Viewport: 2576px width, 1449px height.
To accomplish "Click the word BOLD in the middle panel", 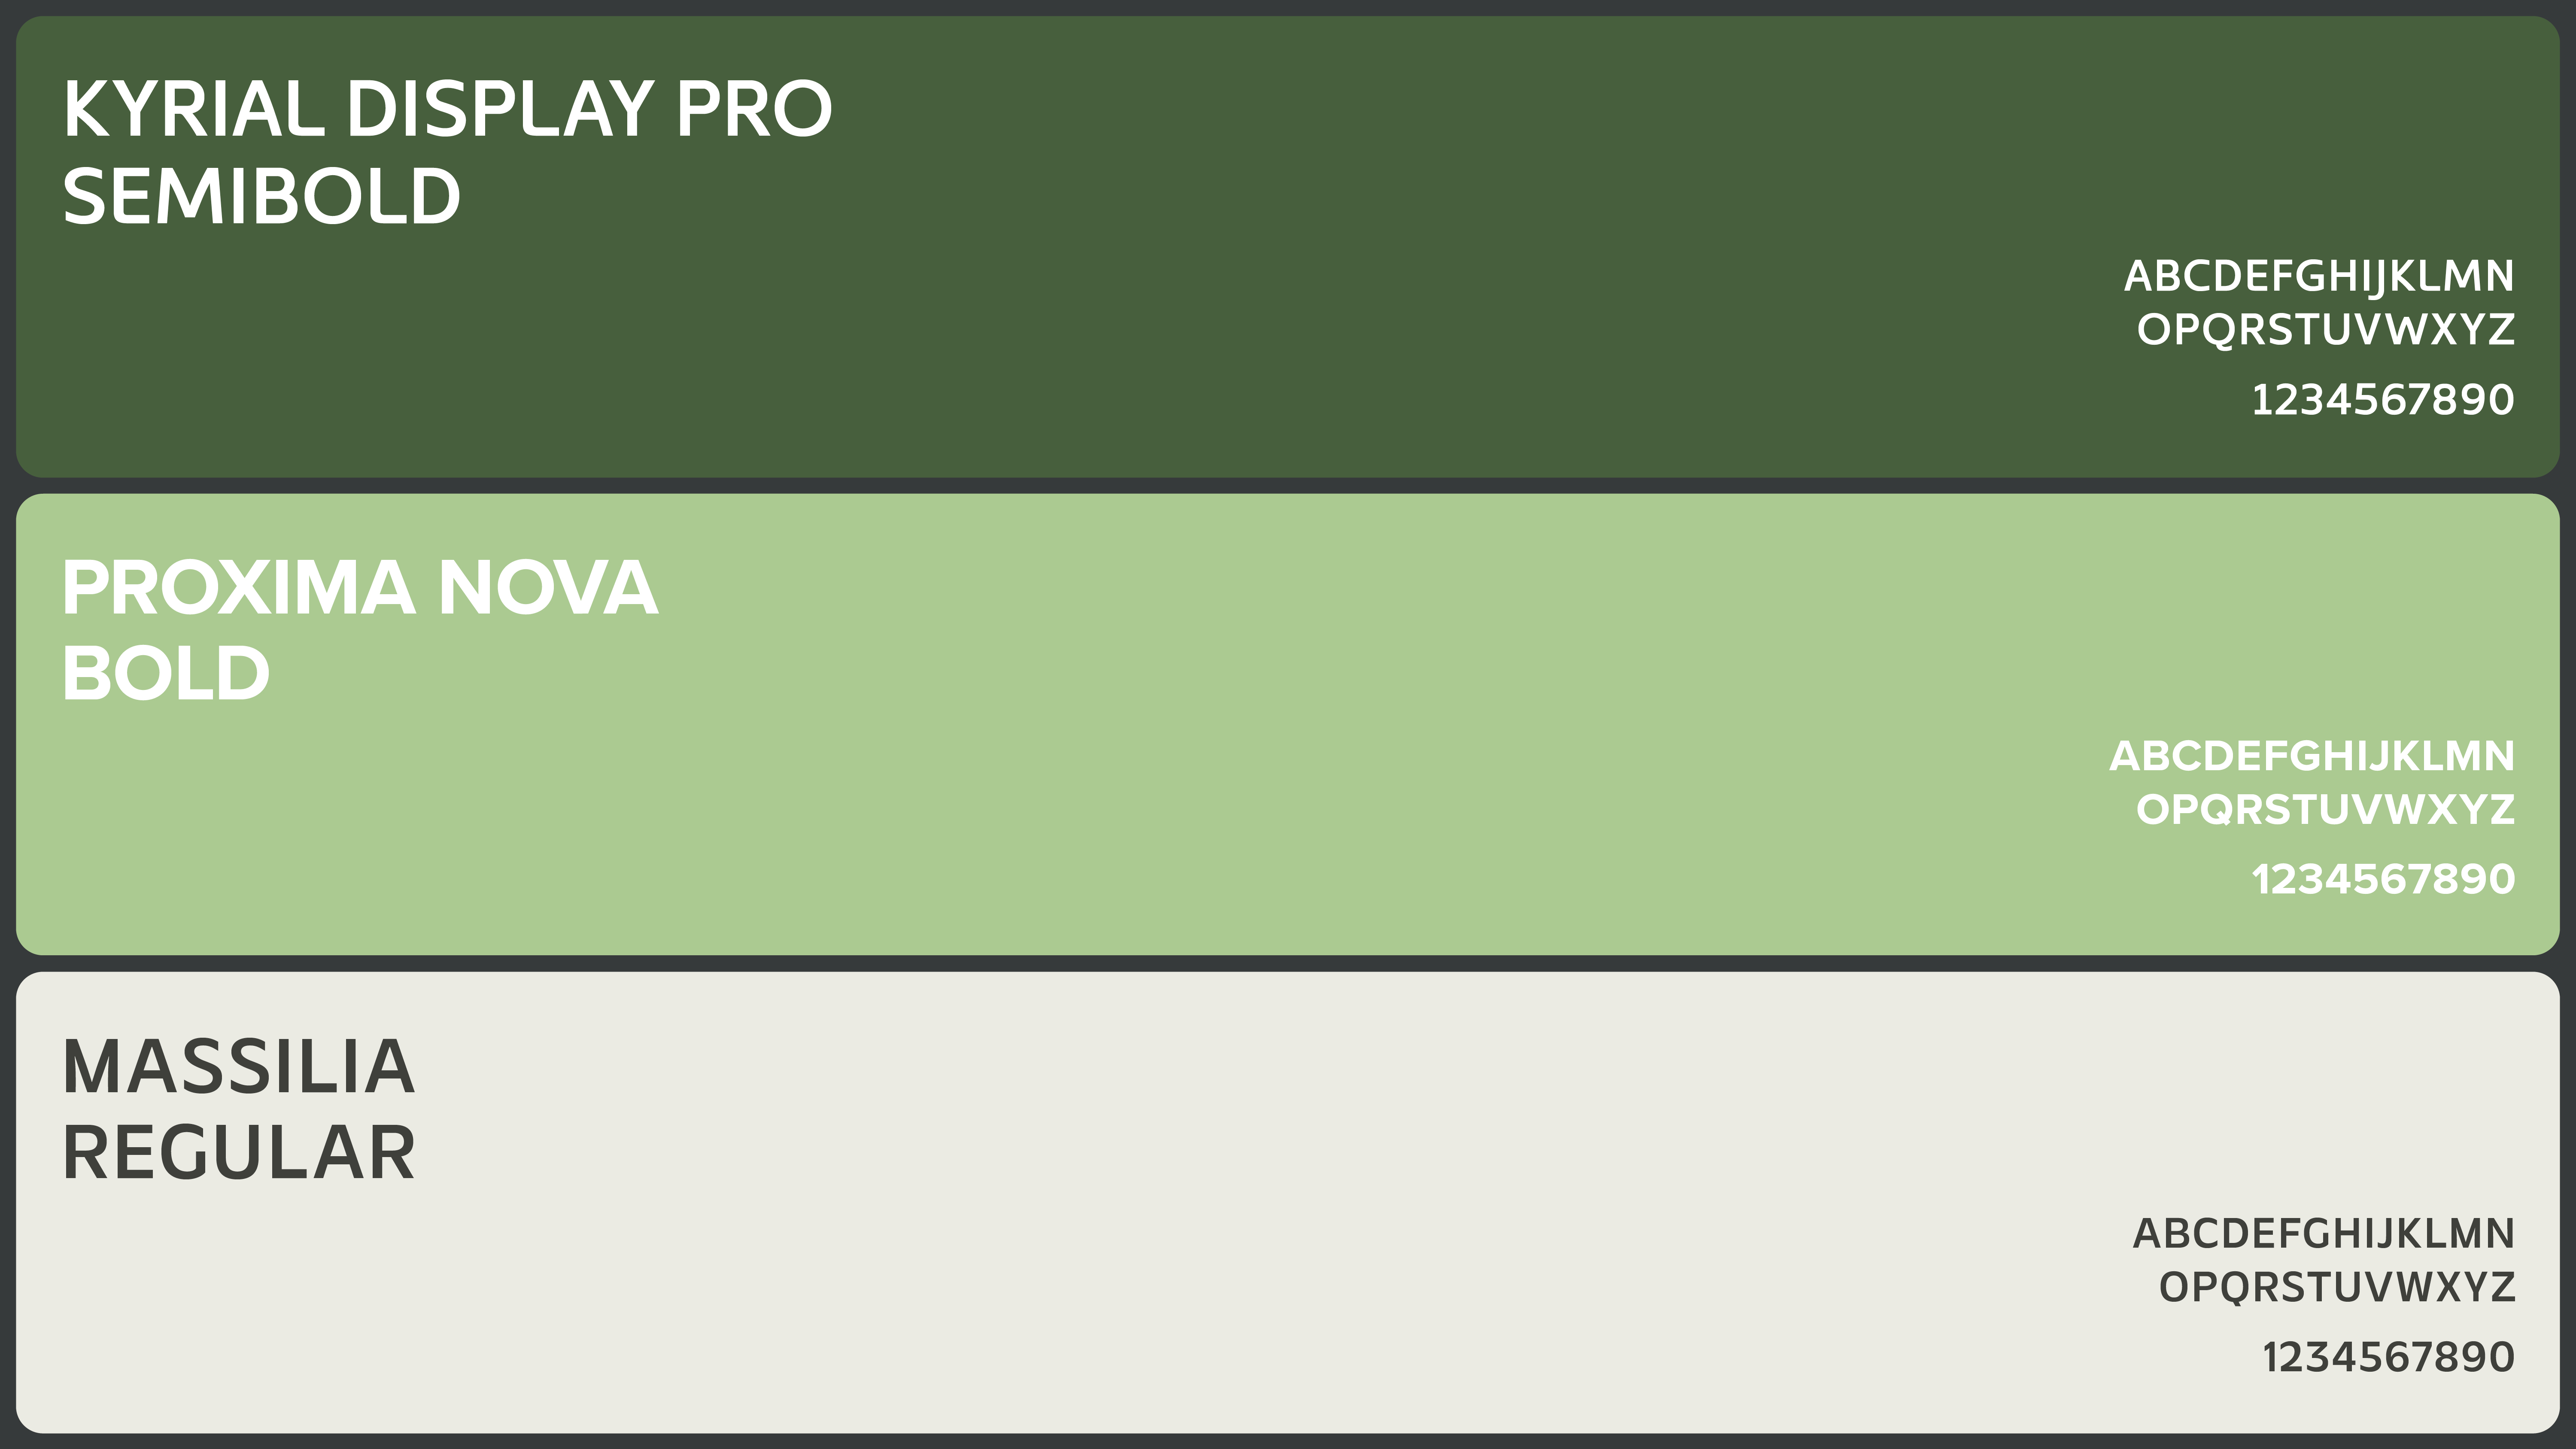I will point(166,674).
